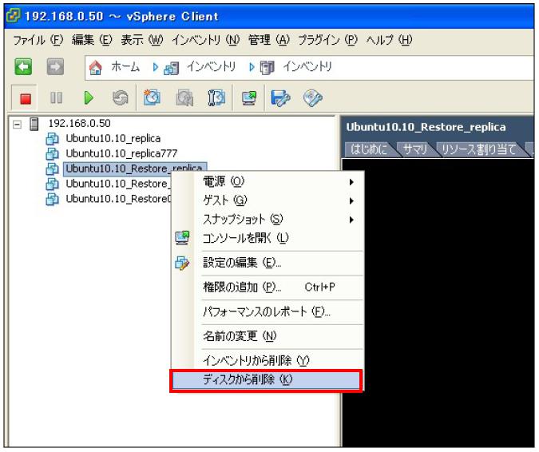Viewport: 539px width, 452px height.
Task: Choose パフォーマンスのレポート (F) menu entry
Action: 268,311
